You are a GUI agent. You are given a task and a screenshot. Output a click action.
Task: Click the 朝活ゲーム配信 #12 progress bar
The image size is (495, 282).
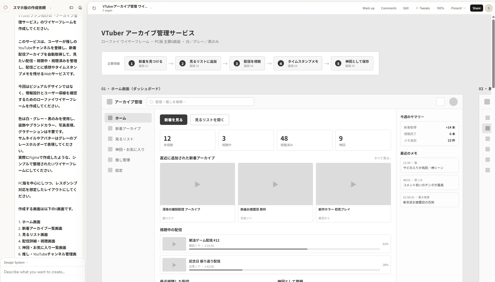click(284, 249)
